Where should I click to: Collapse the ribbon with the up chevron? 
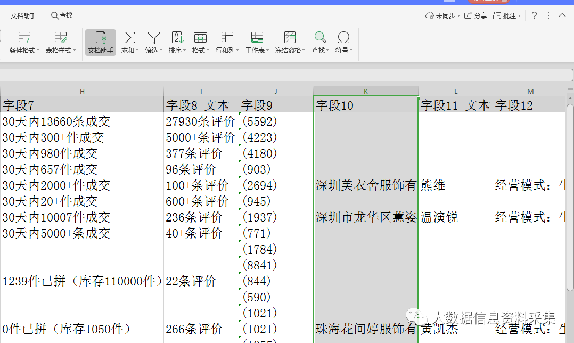click(x=562, y=15)
